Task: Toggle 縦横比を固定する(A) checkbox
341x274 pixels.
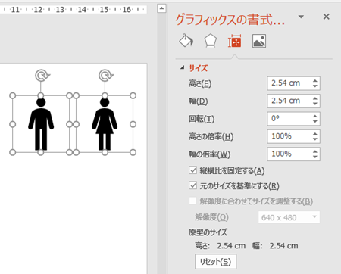Action: click(192, 170)
